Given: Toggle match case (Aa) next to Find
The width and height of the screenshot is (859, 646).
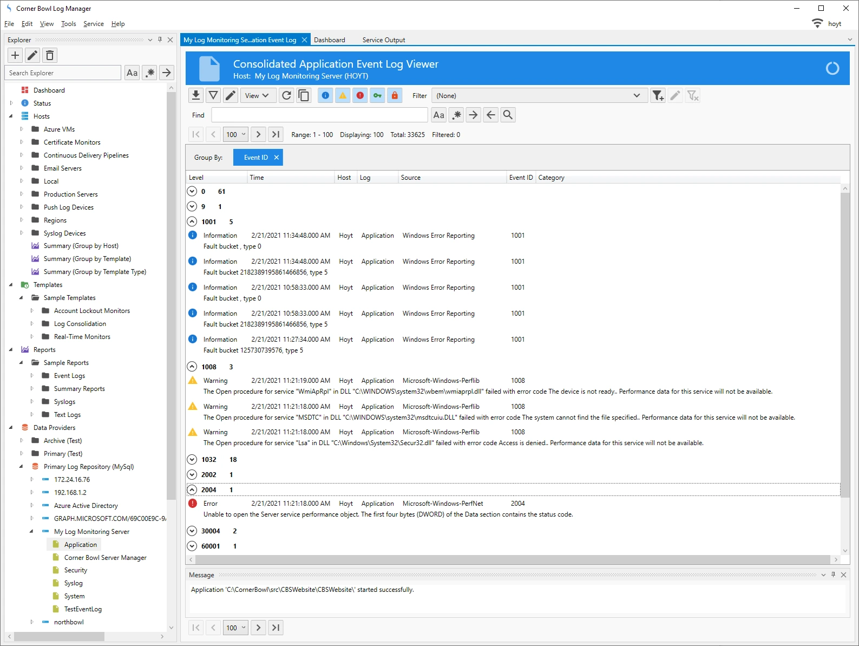Looking at the screenshot, I should click(x=438, y=115).
